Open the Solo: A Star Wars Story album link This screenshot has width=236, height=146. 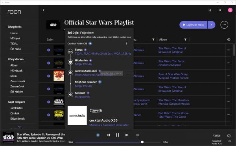(173, 76)
